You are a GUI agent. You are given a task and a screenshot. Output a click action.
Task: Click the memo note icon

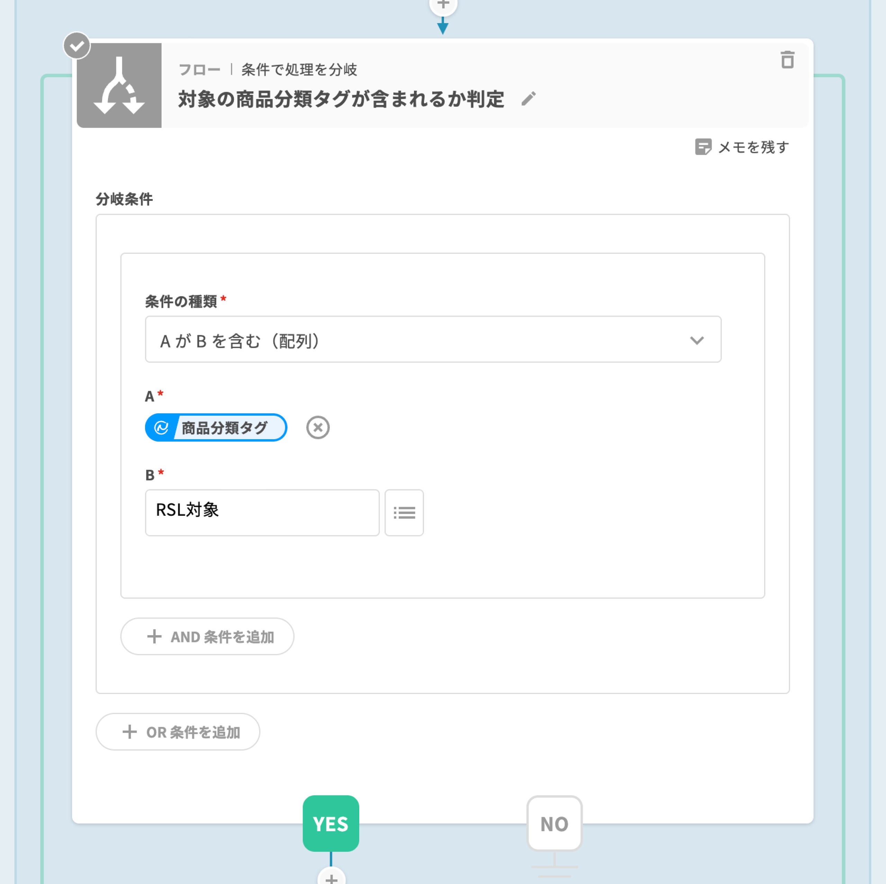[x=703, y=147]
